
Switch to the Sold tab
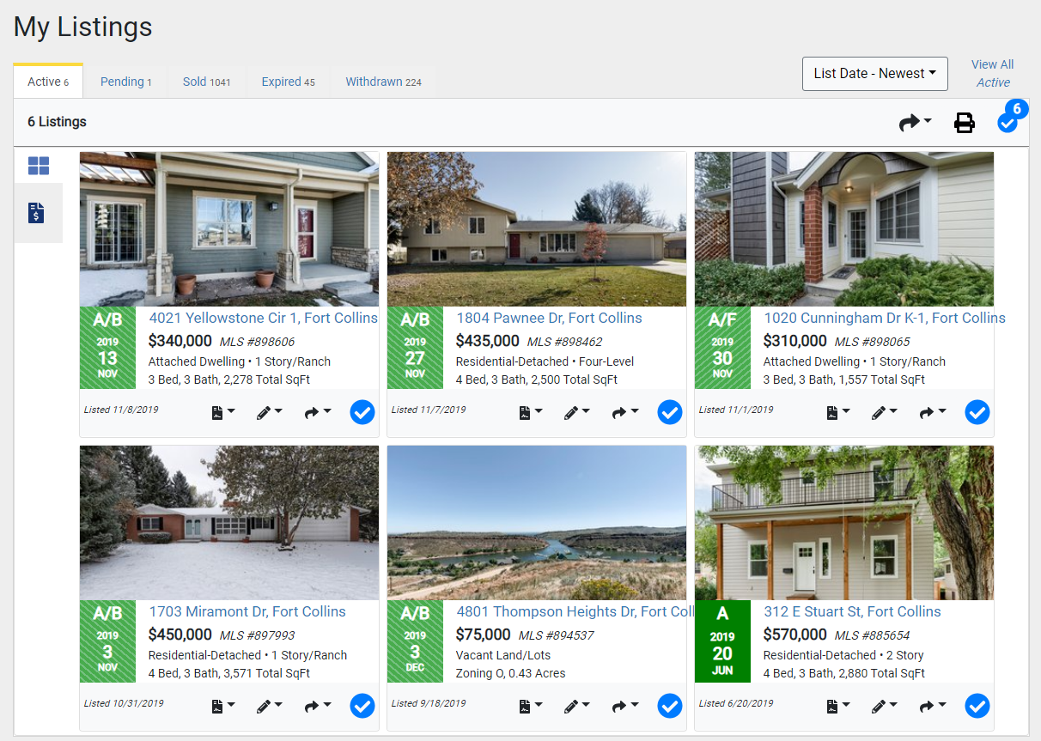(206, 82)
